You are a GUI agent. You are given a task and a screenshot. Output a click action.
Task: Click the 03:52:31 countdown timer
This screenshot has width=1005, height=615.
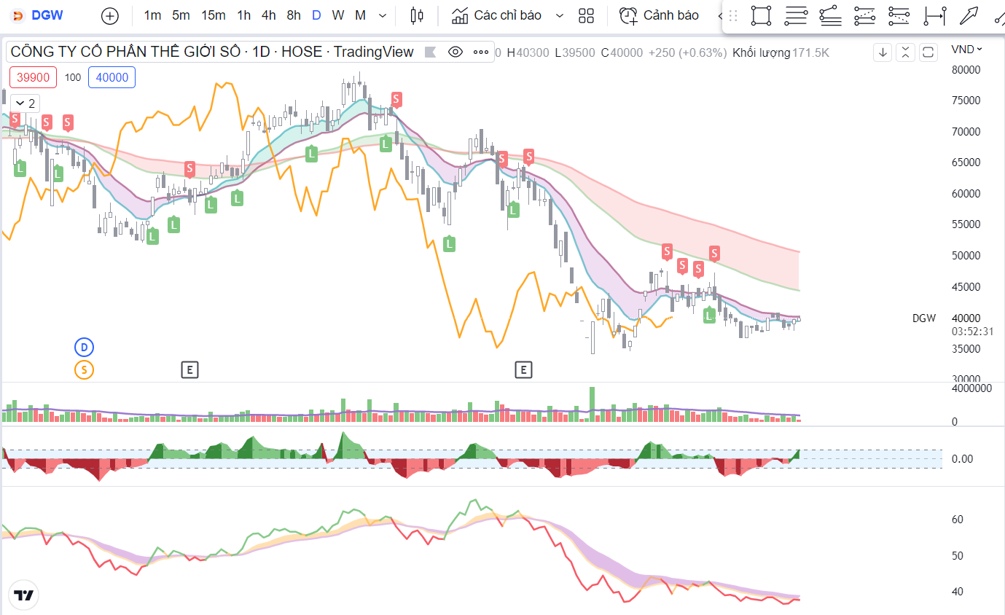tap(972, 331)
